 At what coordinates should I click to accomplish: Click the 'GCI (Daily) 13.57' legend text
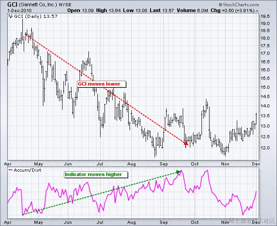pyautogui.click(x=36, y=16)
